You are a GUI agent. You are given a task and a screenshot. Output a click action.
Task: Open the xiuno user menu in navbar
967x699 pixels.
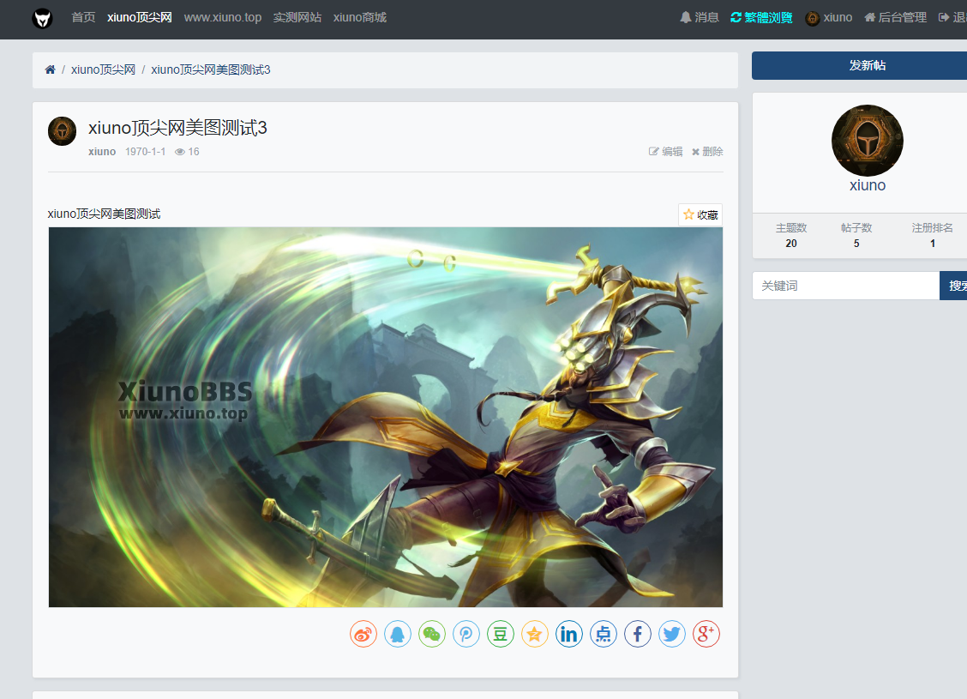tap(829, 17)
